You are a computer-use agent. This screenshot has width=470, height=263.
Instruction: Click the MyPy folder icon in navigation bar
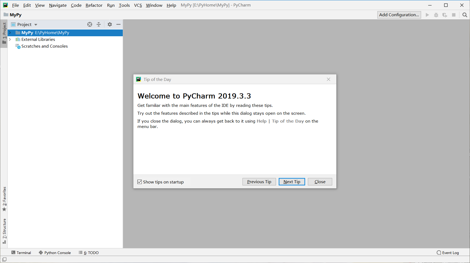click(x=6, y=15)
